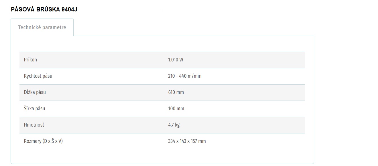Select the Rýchlosť pásu label
This screenshot has width=378, height=166.
38,76
